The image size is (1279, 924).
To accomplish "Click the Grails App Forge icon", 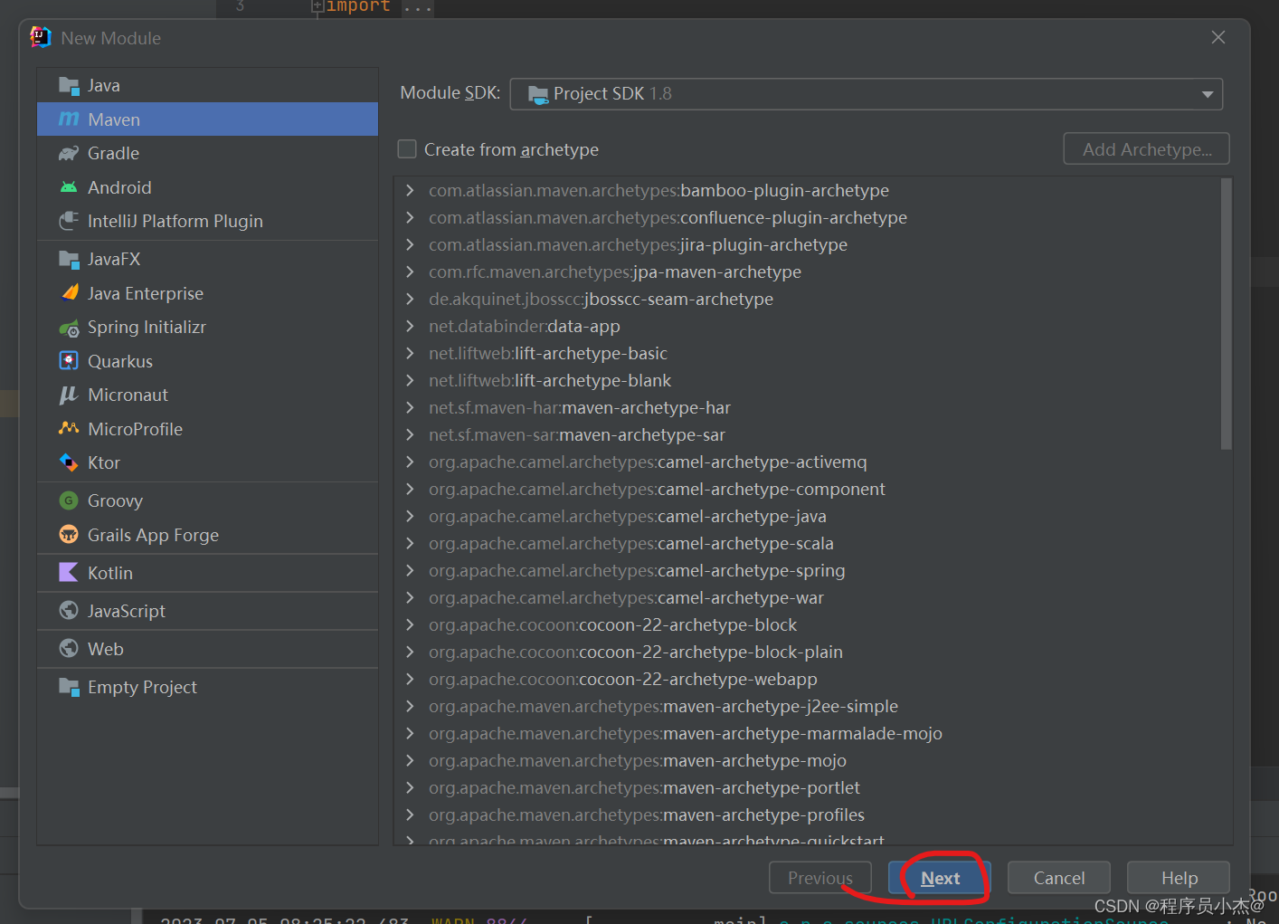I will coord(69,534).
